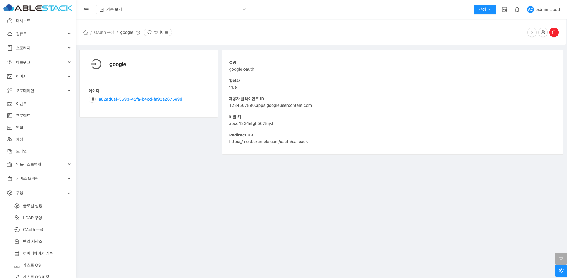Click the provider UUID link
567x278 pixels.
[x=140, y=99]
